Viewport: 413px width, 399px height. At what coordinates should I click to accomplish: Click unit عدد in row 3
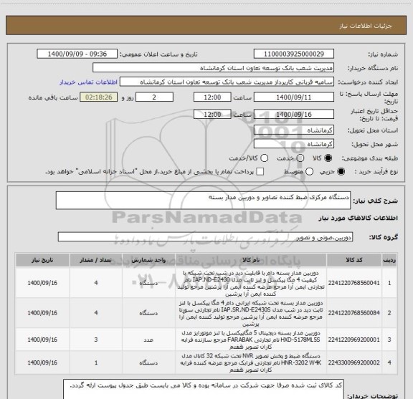click(x=148, y=340)
